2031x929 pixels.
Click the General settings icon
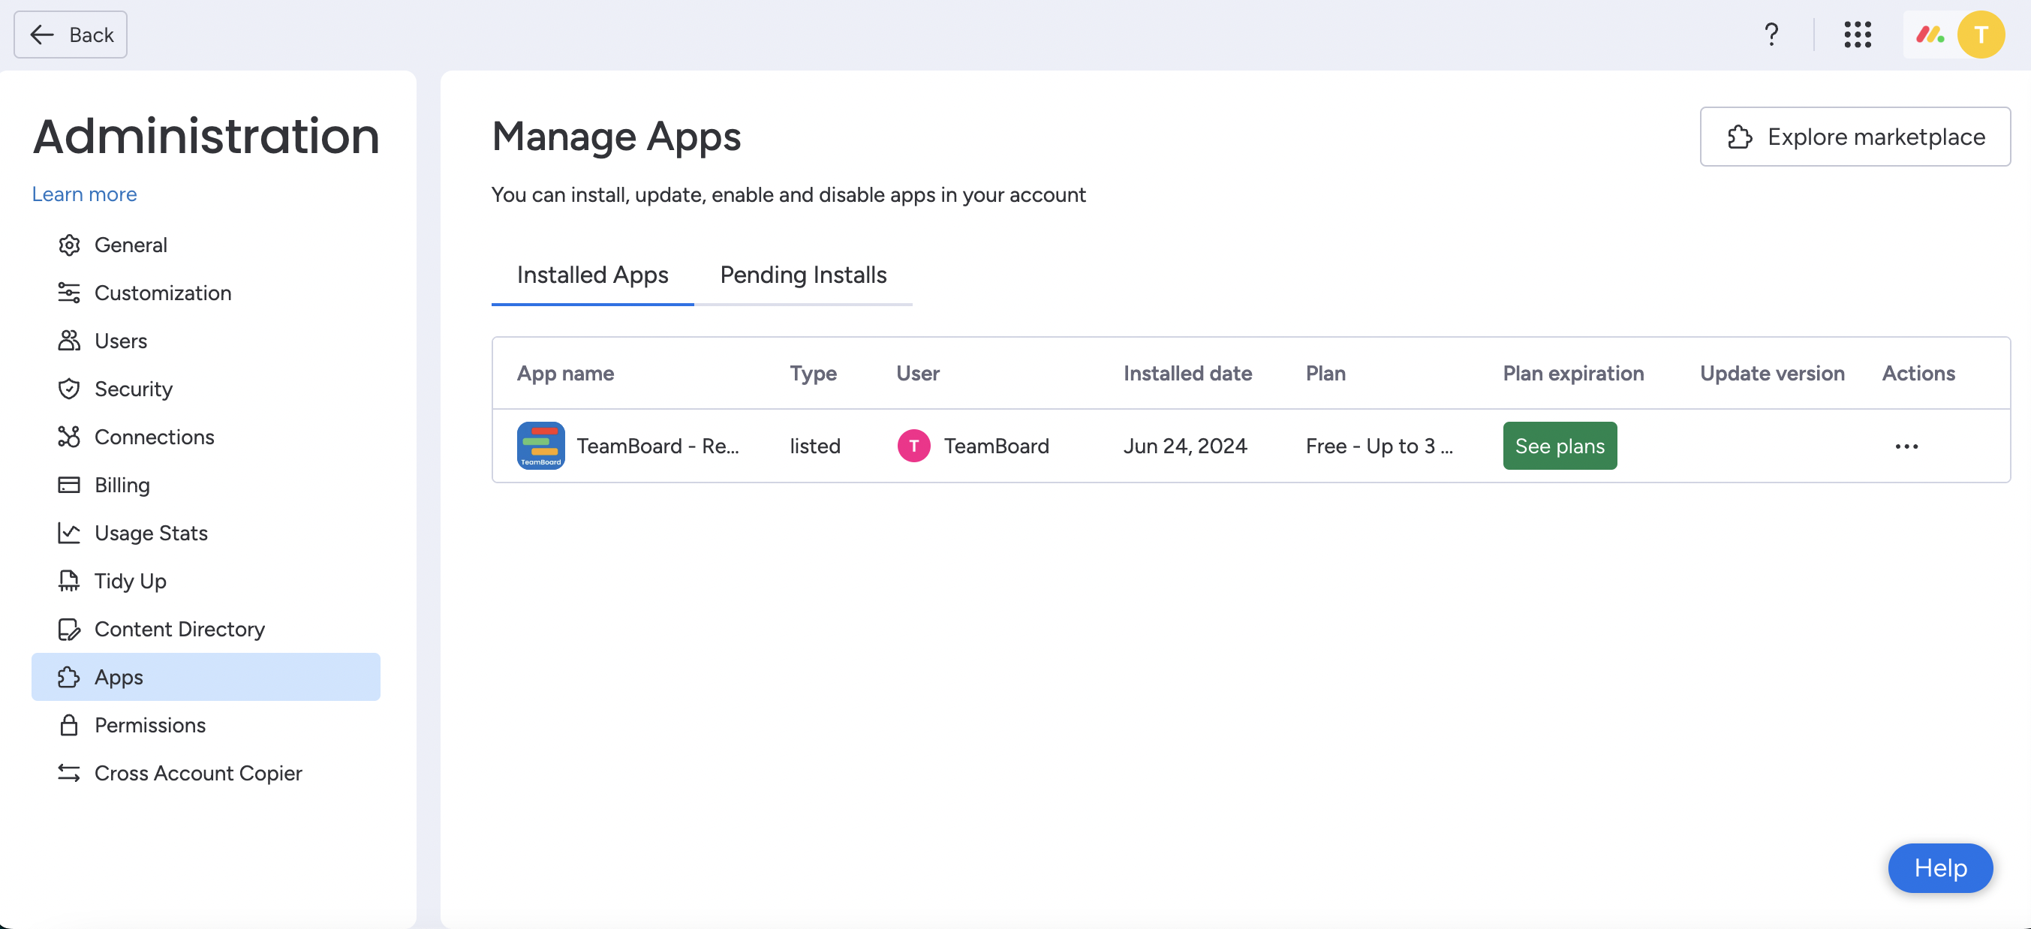coord(68,244)
